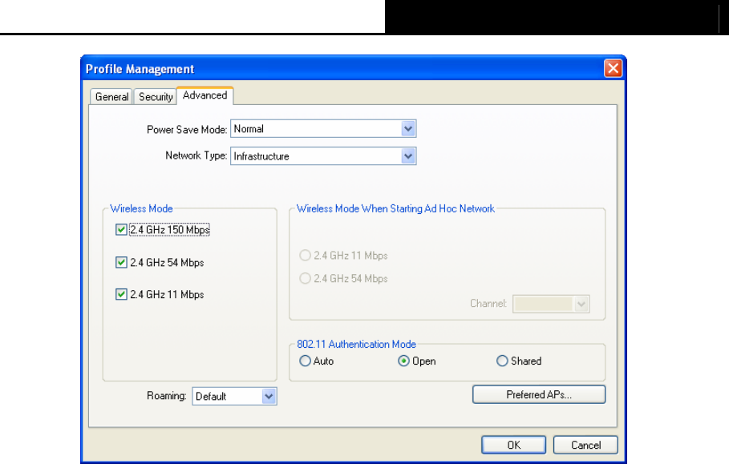Open the Security tab
This screenshot has width=729, height=464.
pos(156,97)
